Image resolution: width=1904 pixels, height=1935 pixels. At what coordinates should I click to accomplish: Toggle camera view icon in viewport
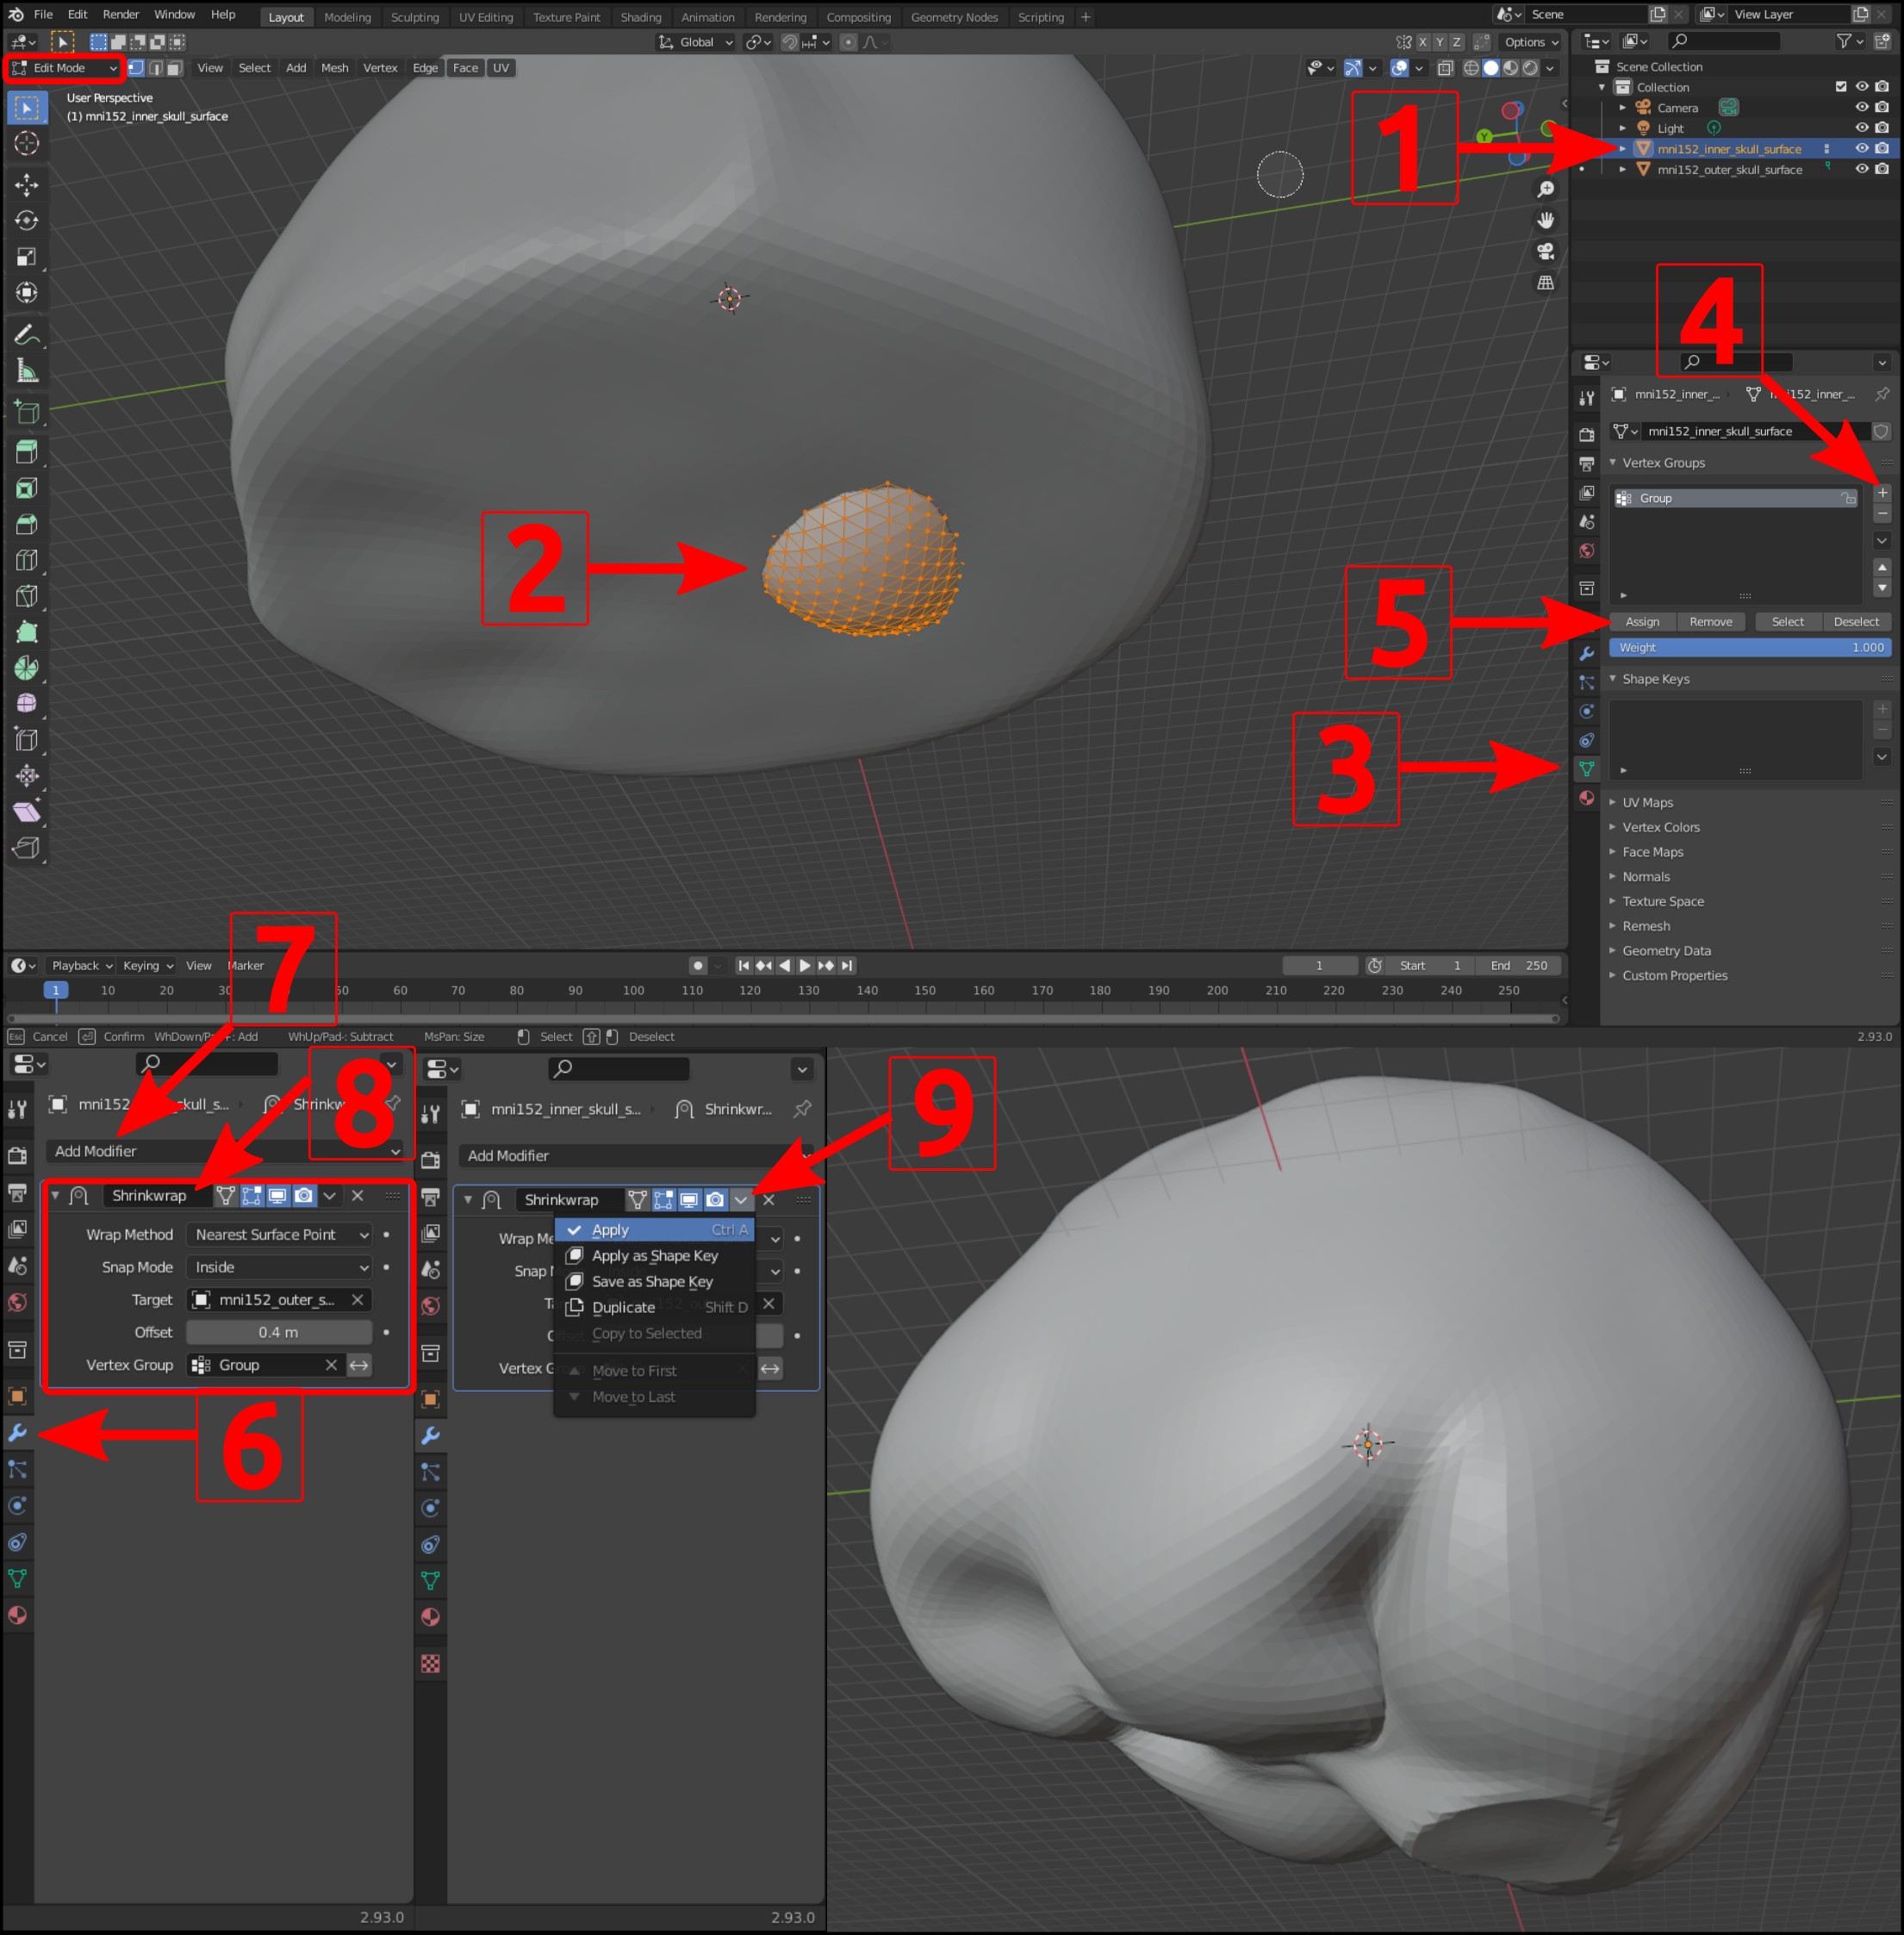pyautogui.click(x=1545, y=251)
